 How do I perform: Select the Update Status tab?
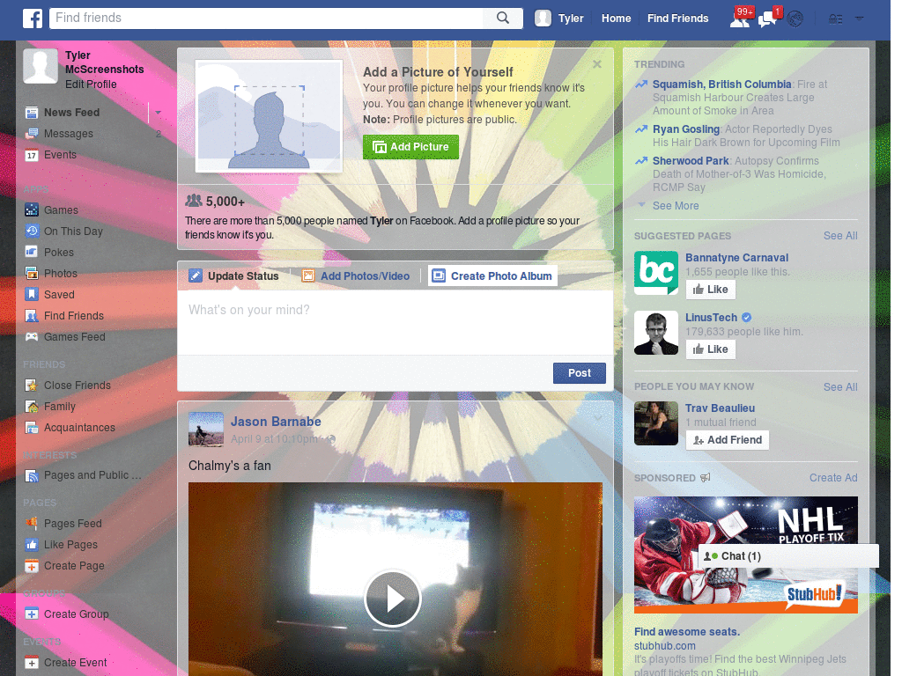pos(234,276)
